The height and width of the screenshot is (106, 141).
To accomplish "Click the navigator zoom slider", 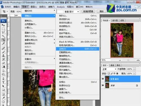I will 128,60.
